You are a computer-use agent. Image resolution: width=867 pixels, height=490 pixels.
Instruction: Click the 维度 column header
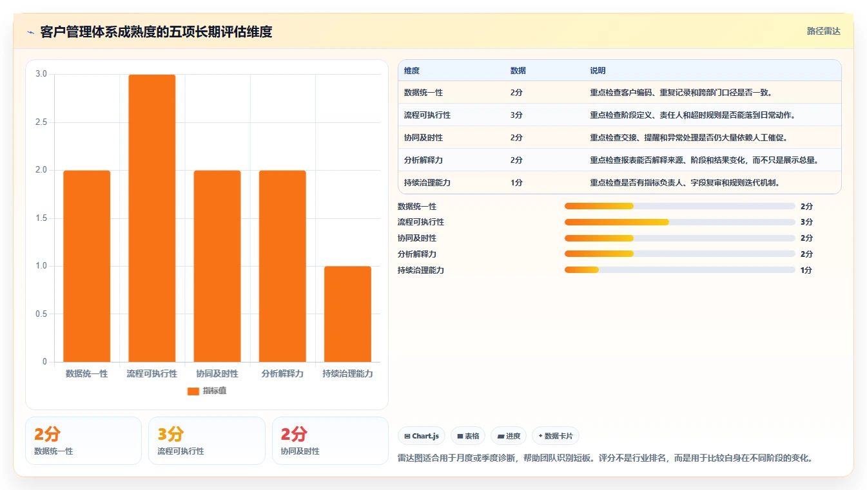[x=412, y=71]
